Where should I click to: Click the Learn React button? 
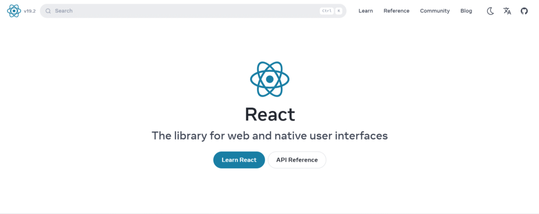(x=239, y=160)
